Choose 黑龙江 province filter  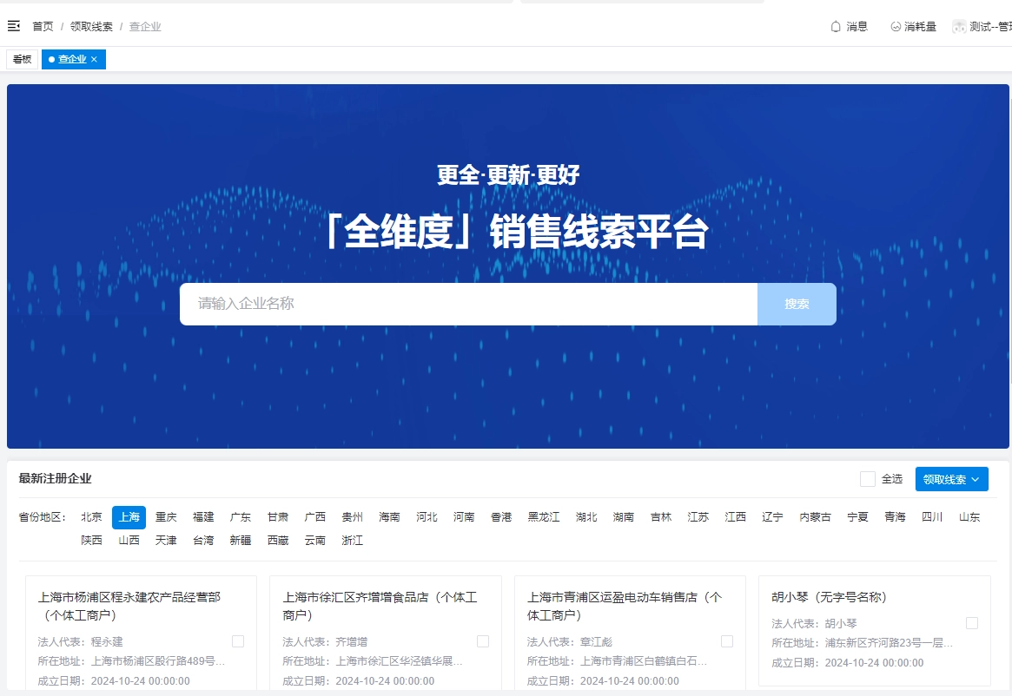544,517
